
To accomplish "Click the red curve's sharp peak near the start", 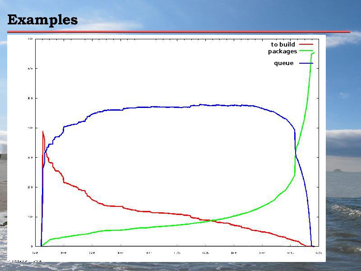I will tap(43, 132).
